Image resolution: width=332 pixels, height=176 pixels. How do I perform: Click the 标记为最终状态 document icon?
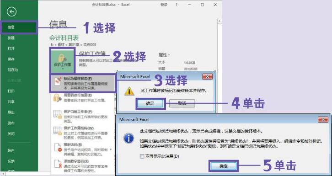57,81
